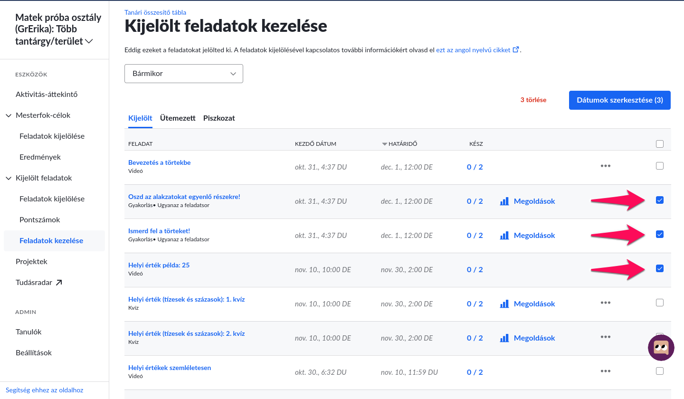The height and width of the screenshot is (399, 684).
Task: Switch to the Kijelölt tab
Action: click(140, 118)
